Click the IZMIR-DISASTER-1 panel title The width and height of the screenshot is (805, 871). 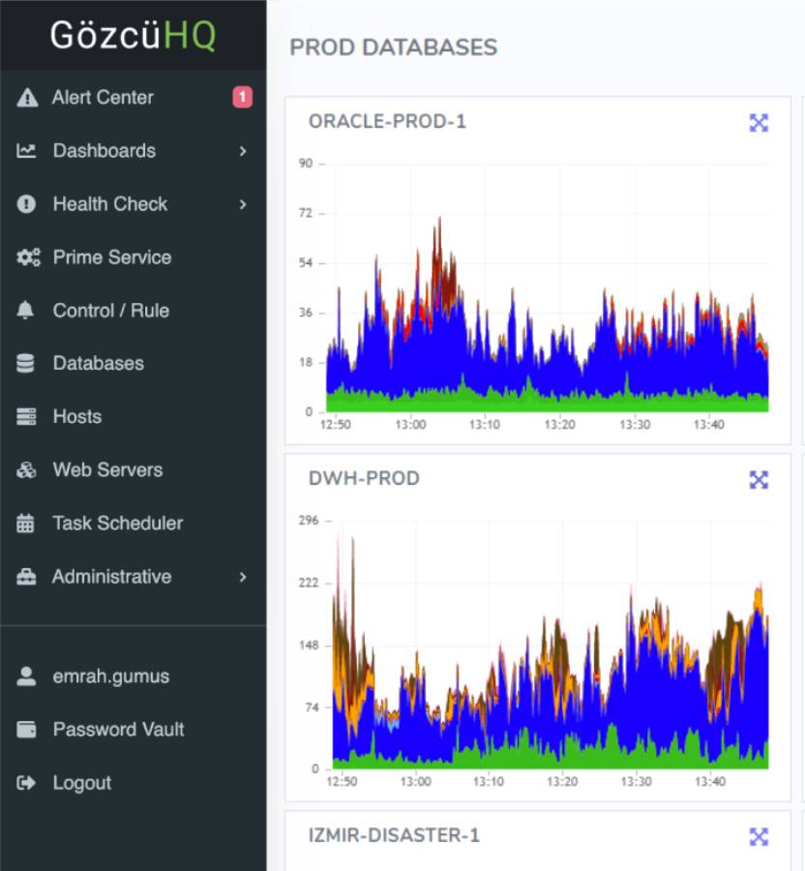pos(394,835)
